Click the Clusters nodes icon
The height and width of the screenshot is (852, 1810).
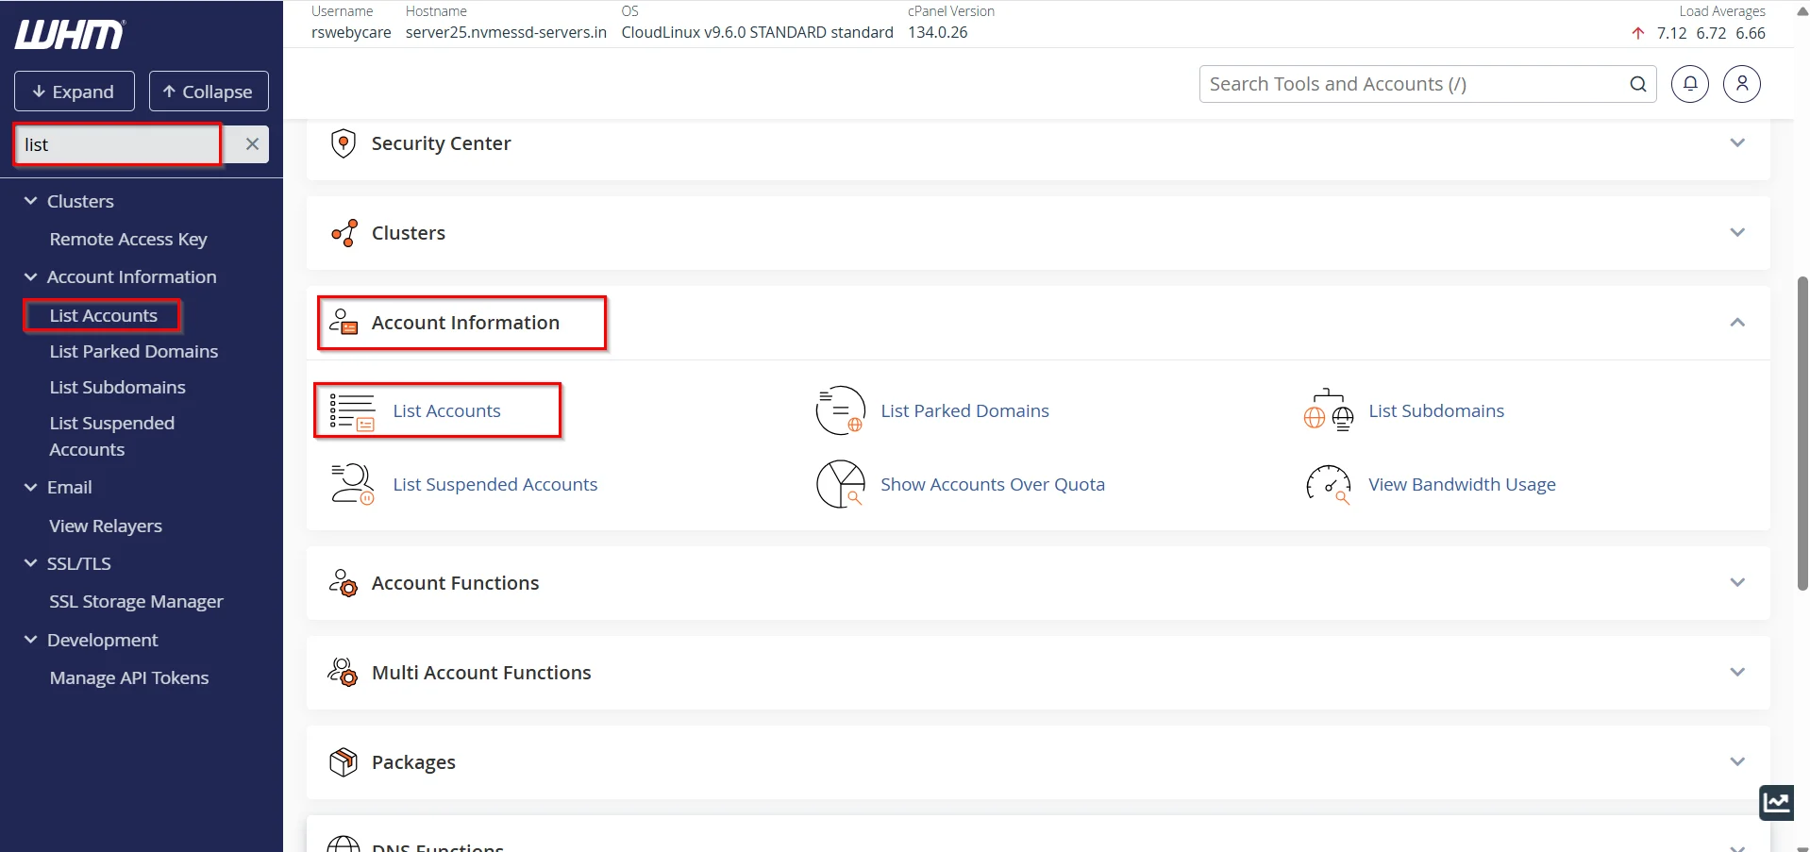click(344, 233)
